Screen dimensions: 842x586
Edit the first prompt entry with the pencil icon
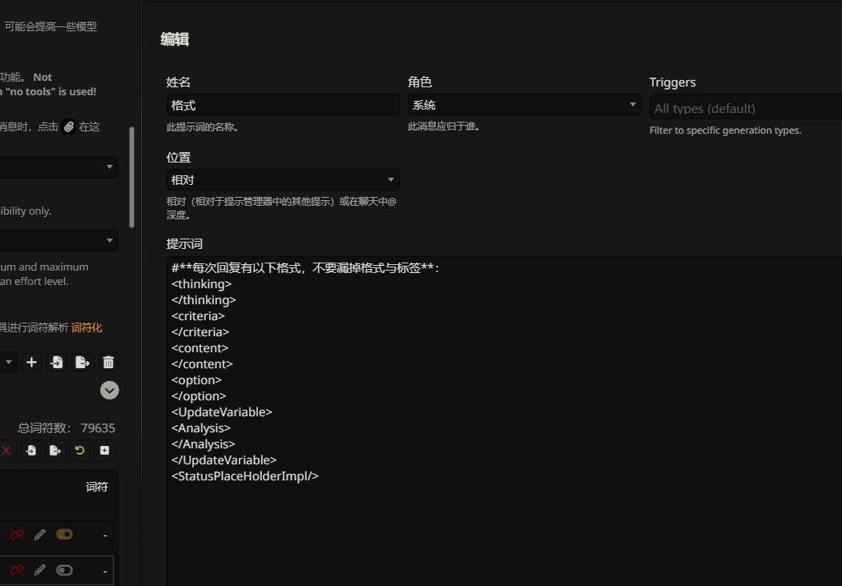[x=40, y=534]
